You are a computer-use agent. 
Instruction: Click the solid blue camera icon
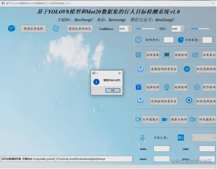[165, 119]
